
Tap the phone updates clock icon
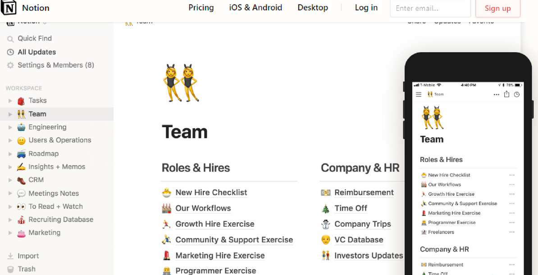(x=517, y=95)
